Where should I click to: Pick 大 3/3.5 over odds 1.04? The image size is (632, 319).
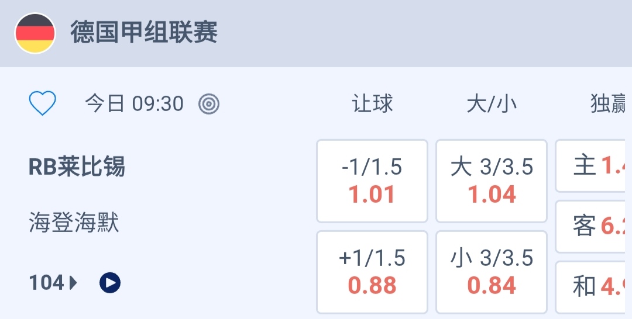(x=492, y=181)
